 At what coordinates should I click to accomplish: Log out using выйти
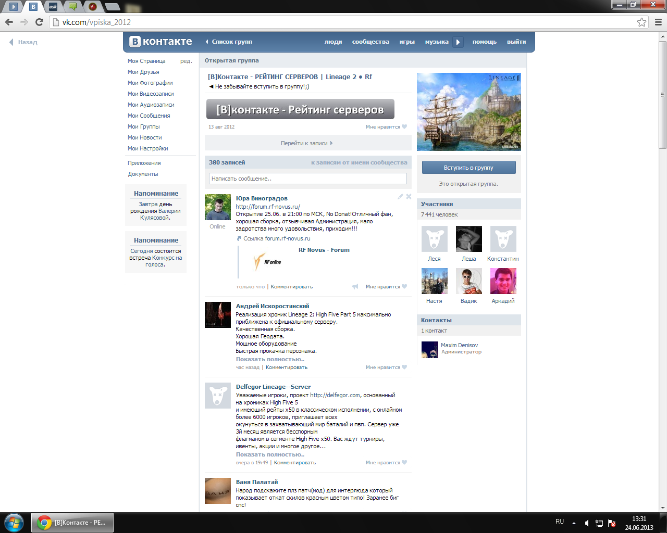[x=516, y=42]
